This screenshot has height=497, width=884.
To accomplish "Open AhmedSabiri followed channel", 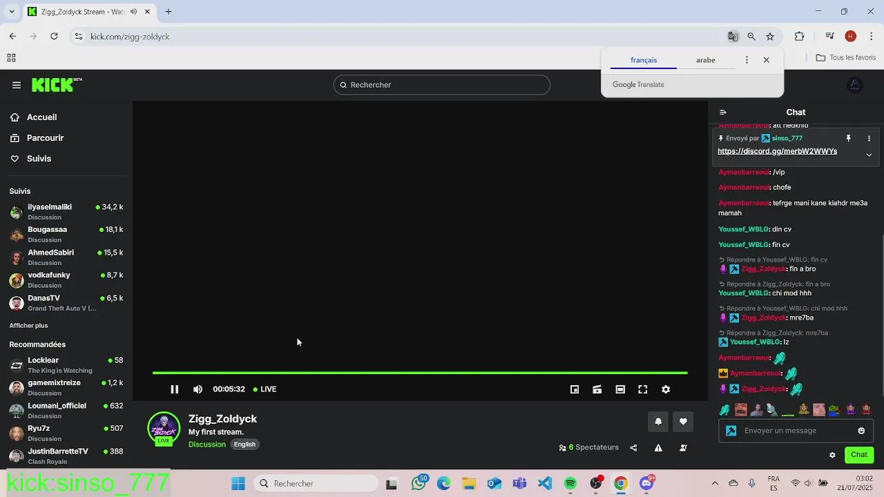I will pos(66,257).
